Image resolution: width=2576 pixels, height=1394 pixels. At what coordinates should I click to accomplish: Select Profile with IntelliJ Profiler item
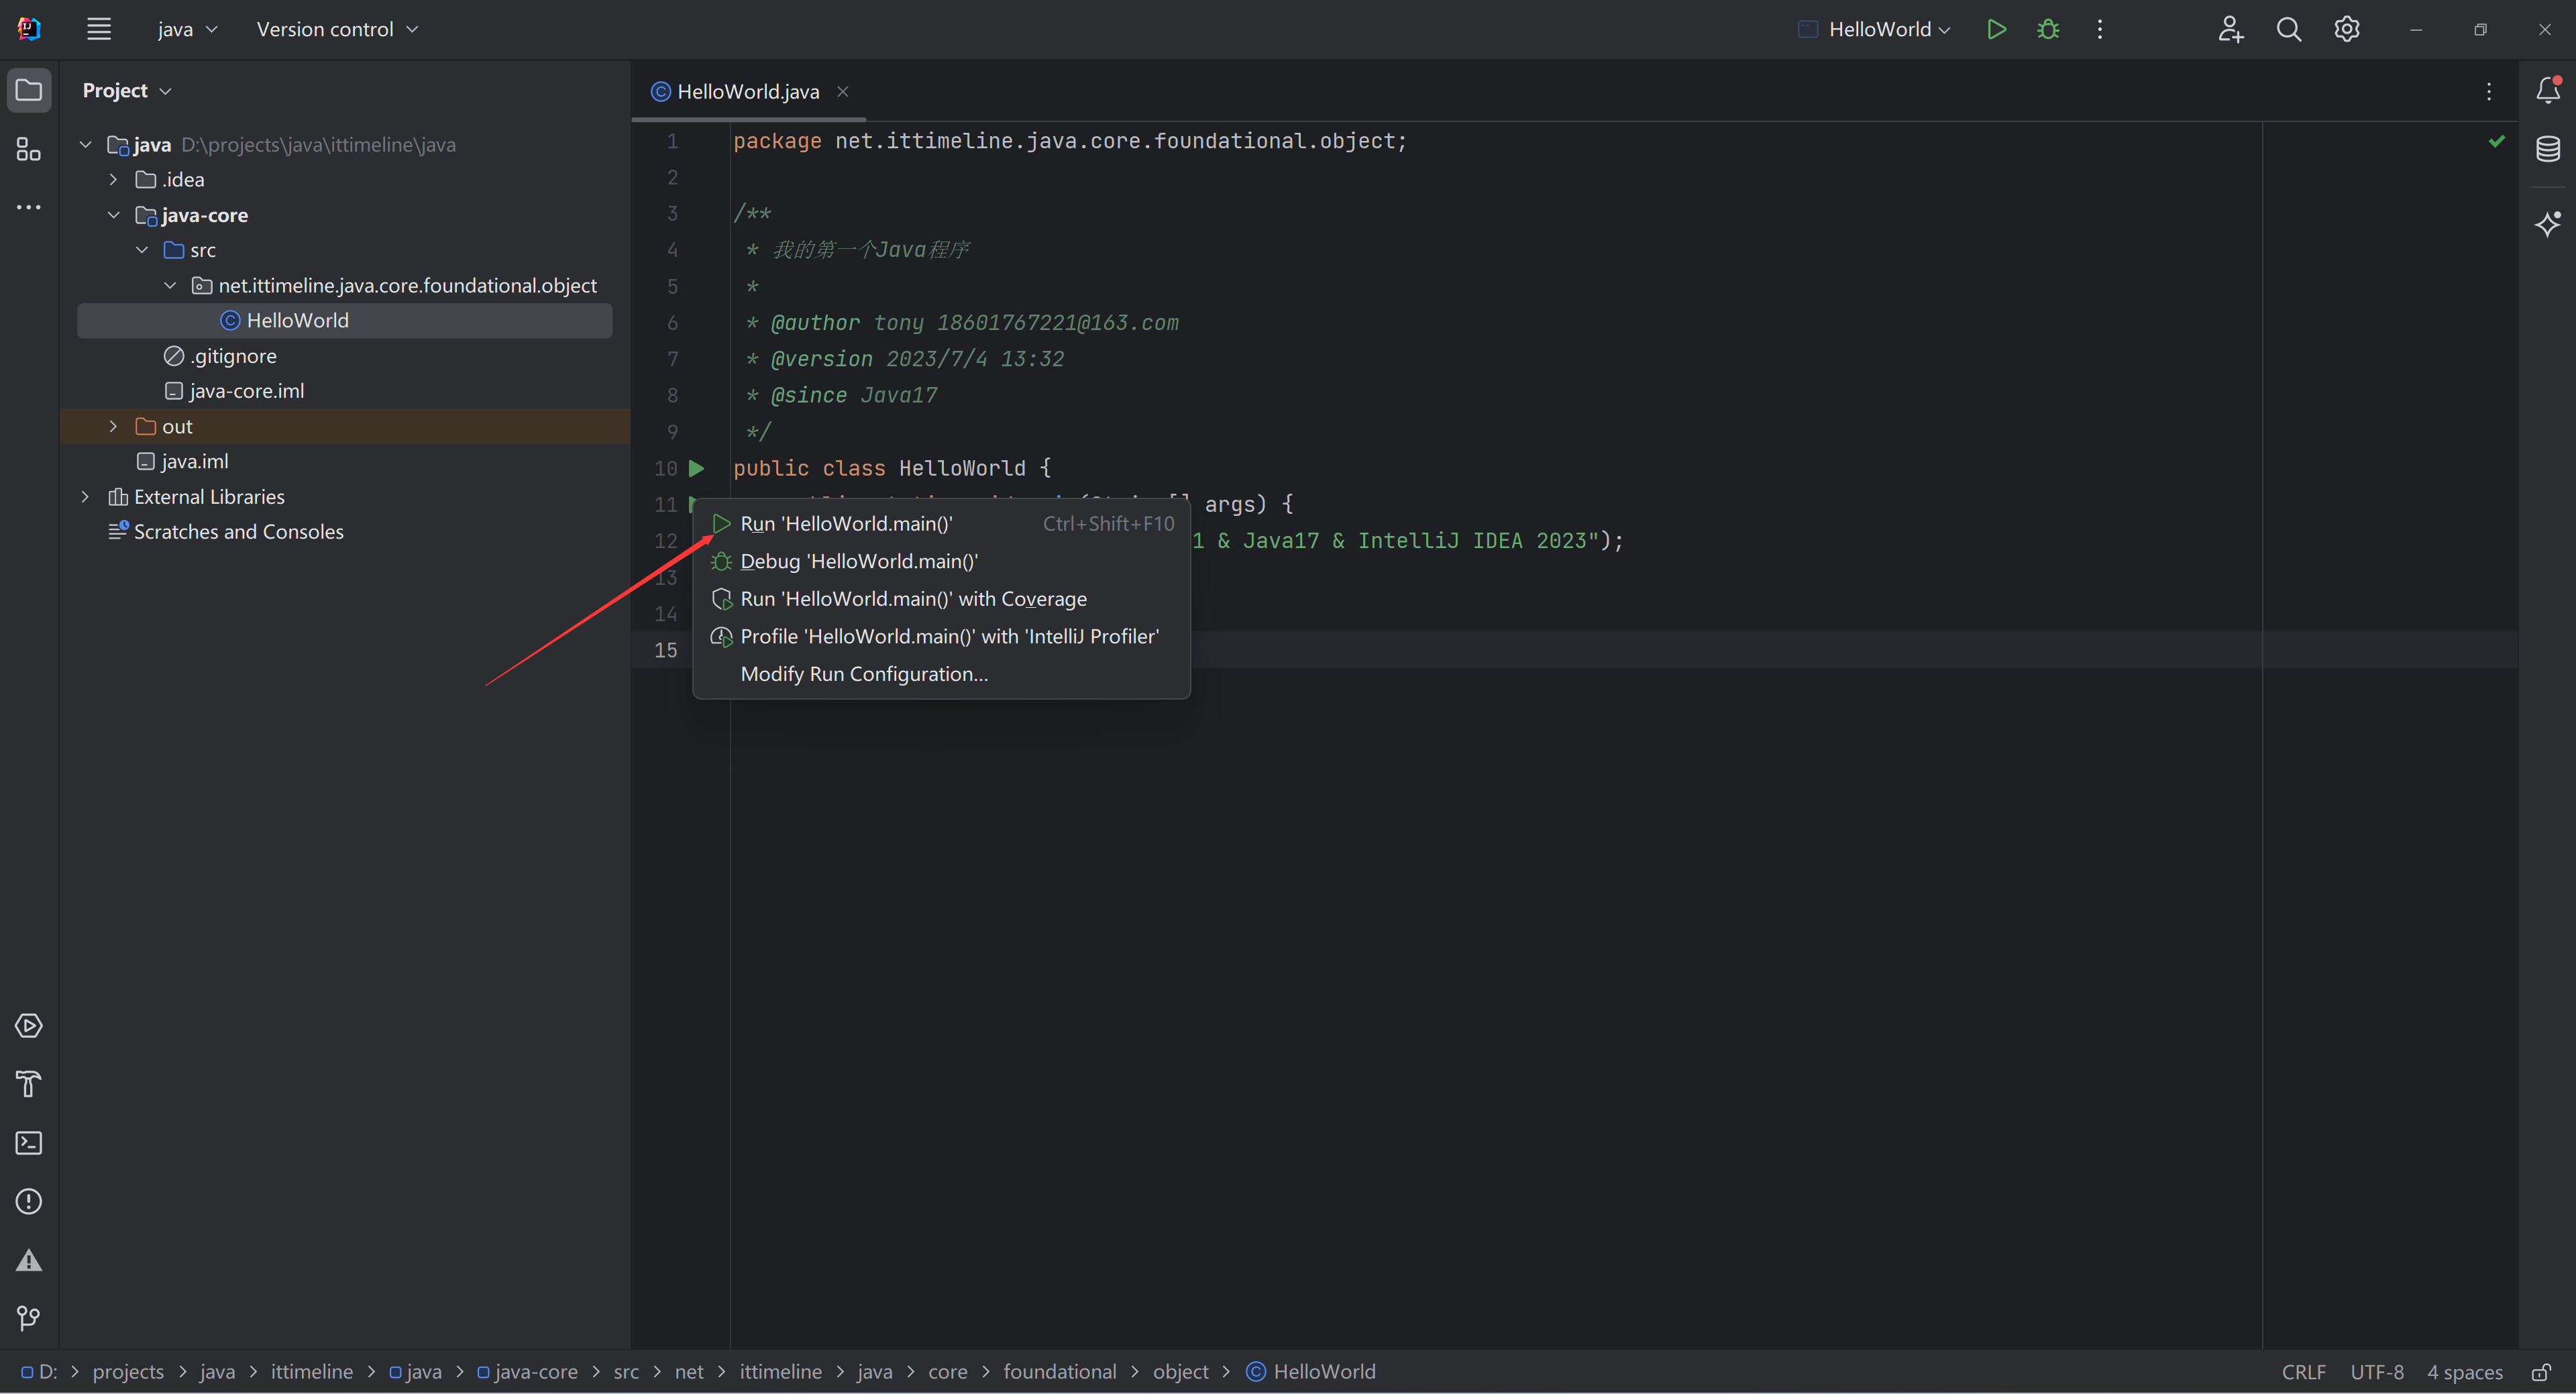[x=941, y=637]
